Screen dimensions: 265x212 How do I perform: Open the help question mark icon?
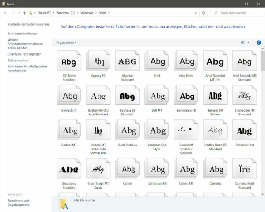point(258,42)
